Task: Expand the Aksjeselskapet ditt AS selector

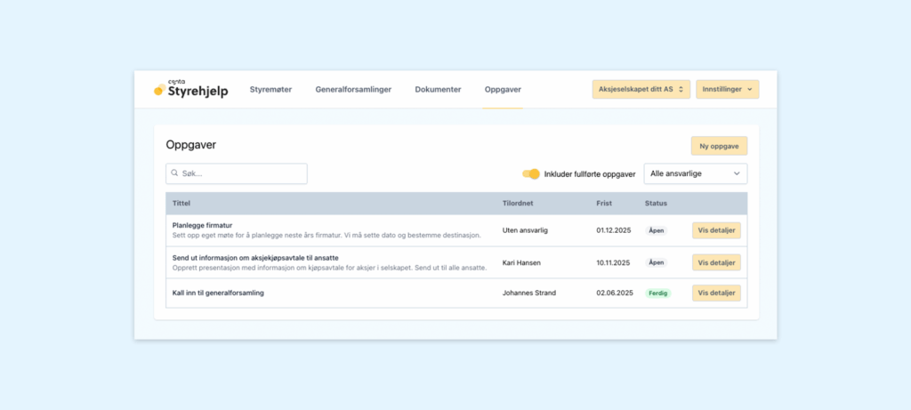Action: tap(641, 89)
